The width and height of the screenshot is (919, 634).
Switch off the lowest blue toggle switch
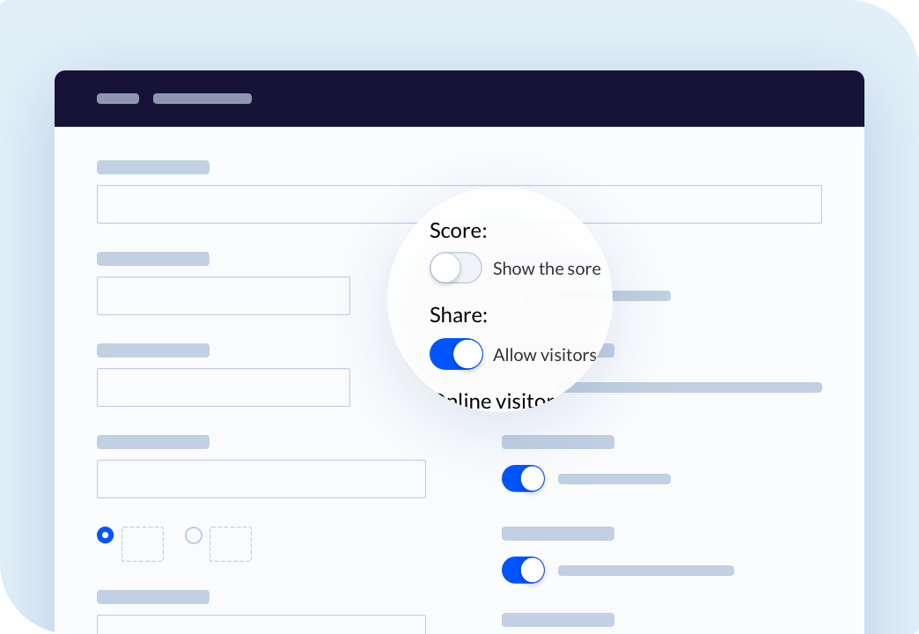pos(524,570)
